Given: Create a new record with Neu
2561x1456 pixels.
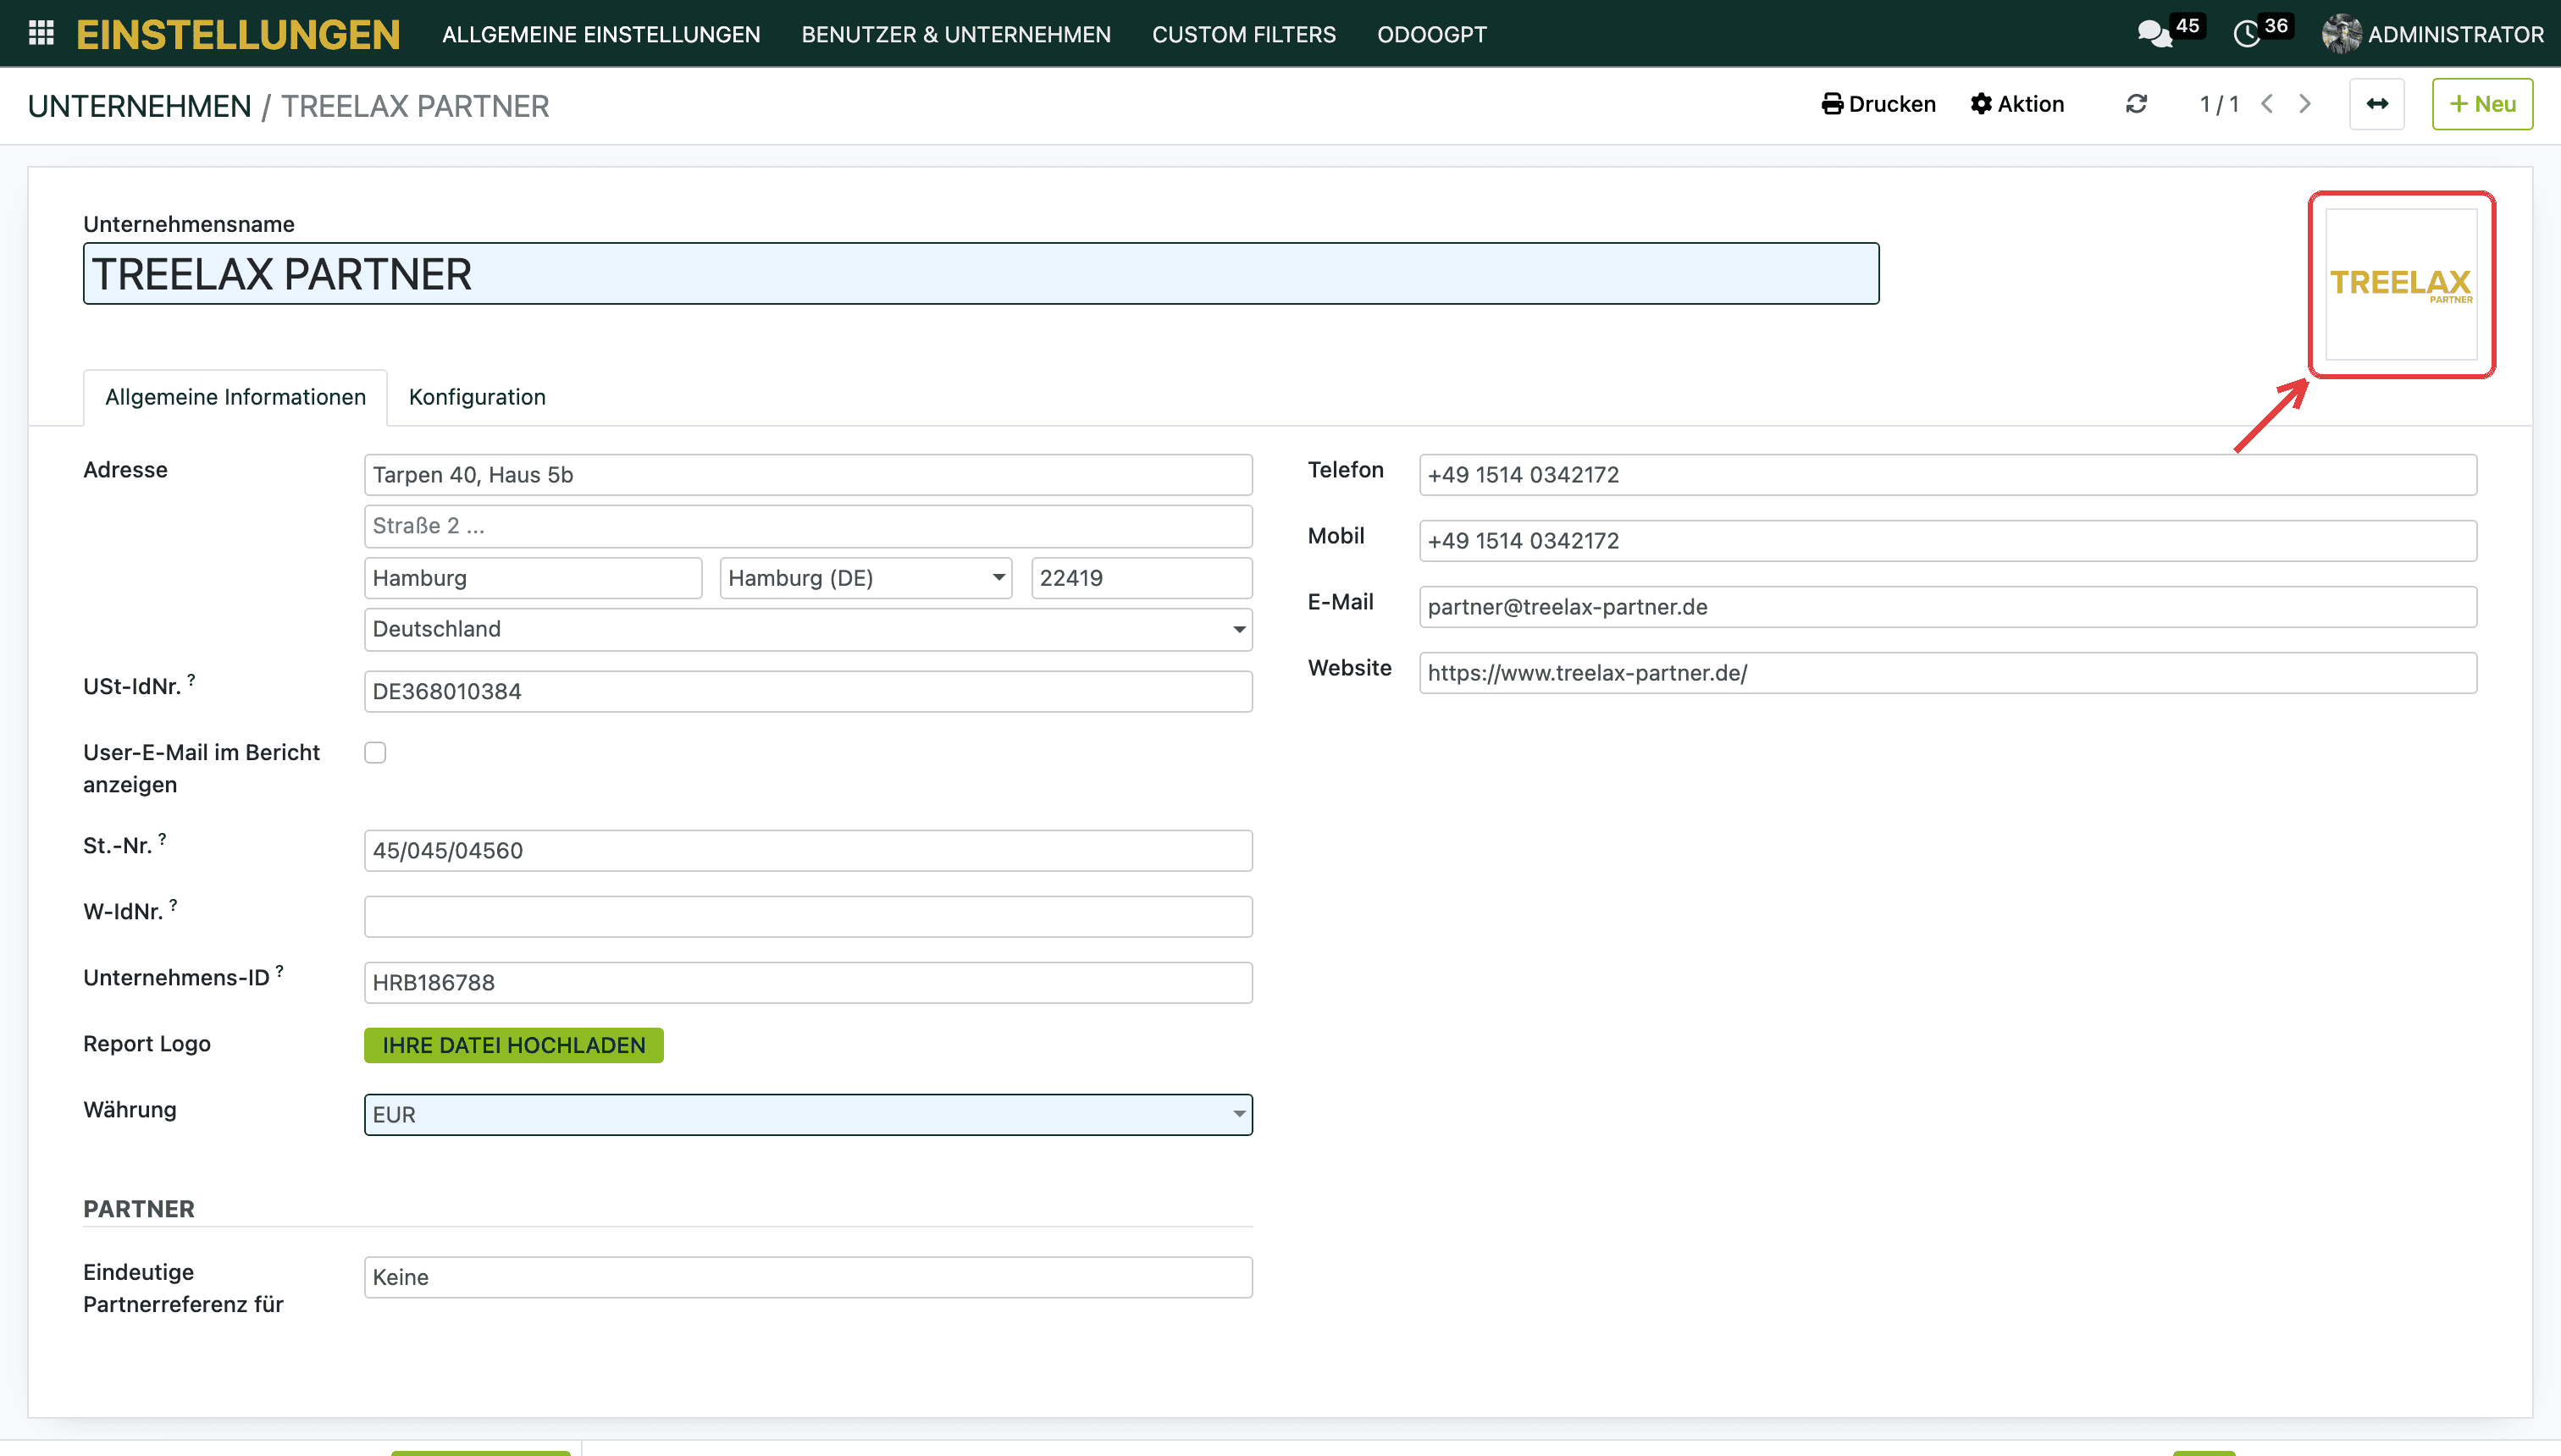Looking at the screenshot, I should [x=2482, y=104].
